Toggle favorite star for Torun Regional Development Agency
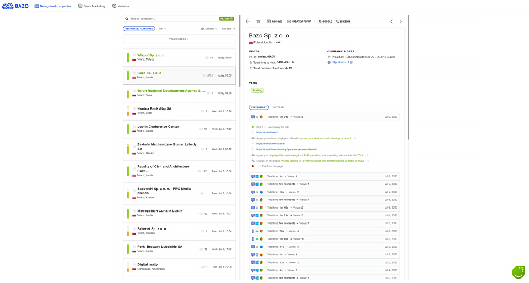 click(134, 91)
